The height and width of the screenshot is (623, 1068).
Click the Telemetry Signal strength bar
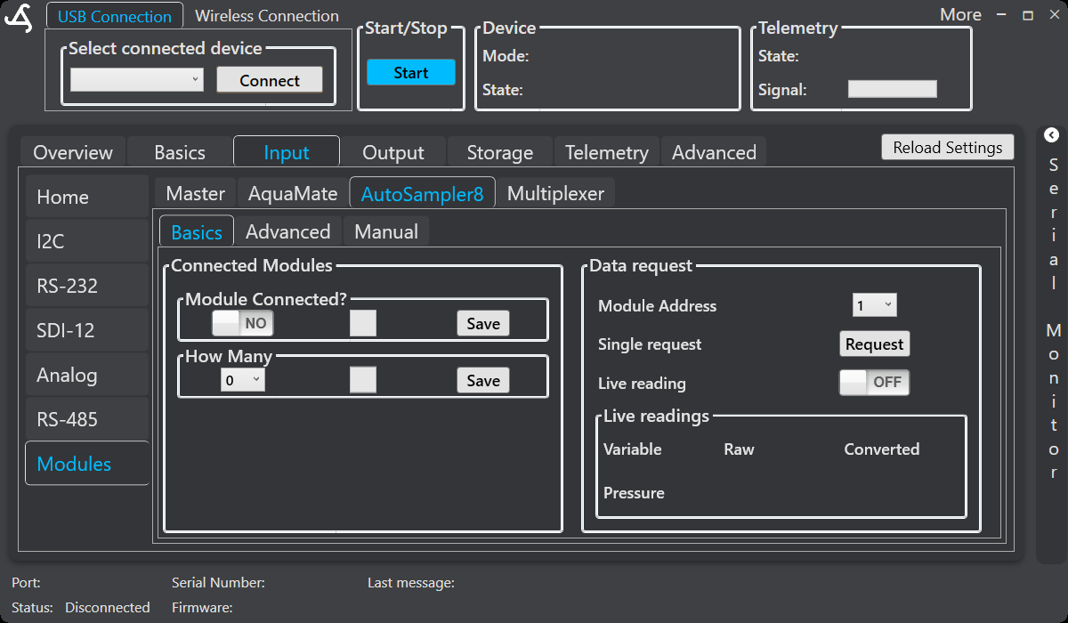coord(893,89)
